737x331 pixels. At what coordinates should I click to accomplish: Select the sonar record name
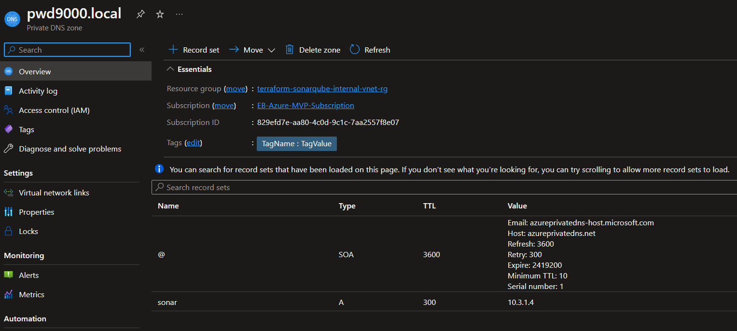(x=167, y=303)
